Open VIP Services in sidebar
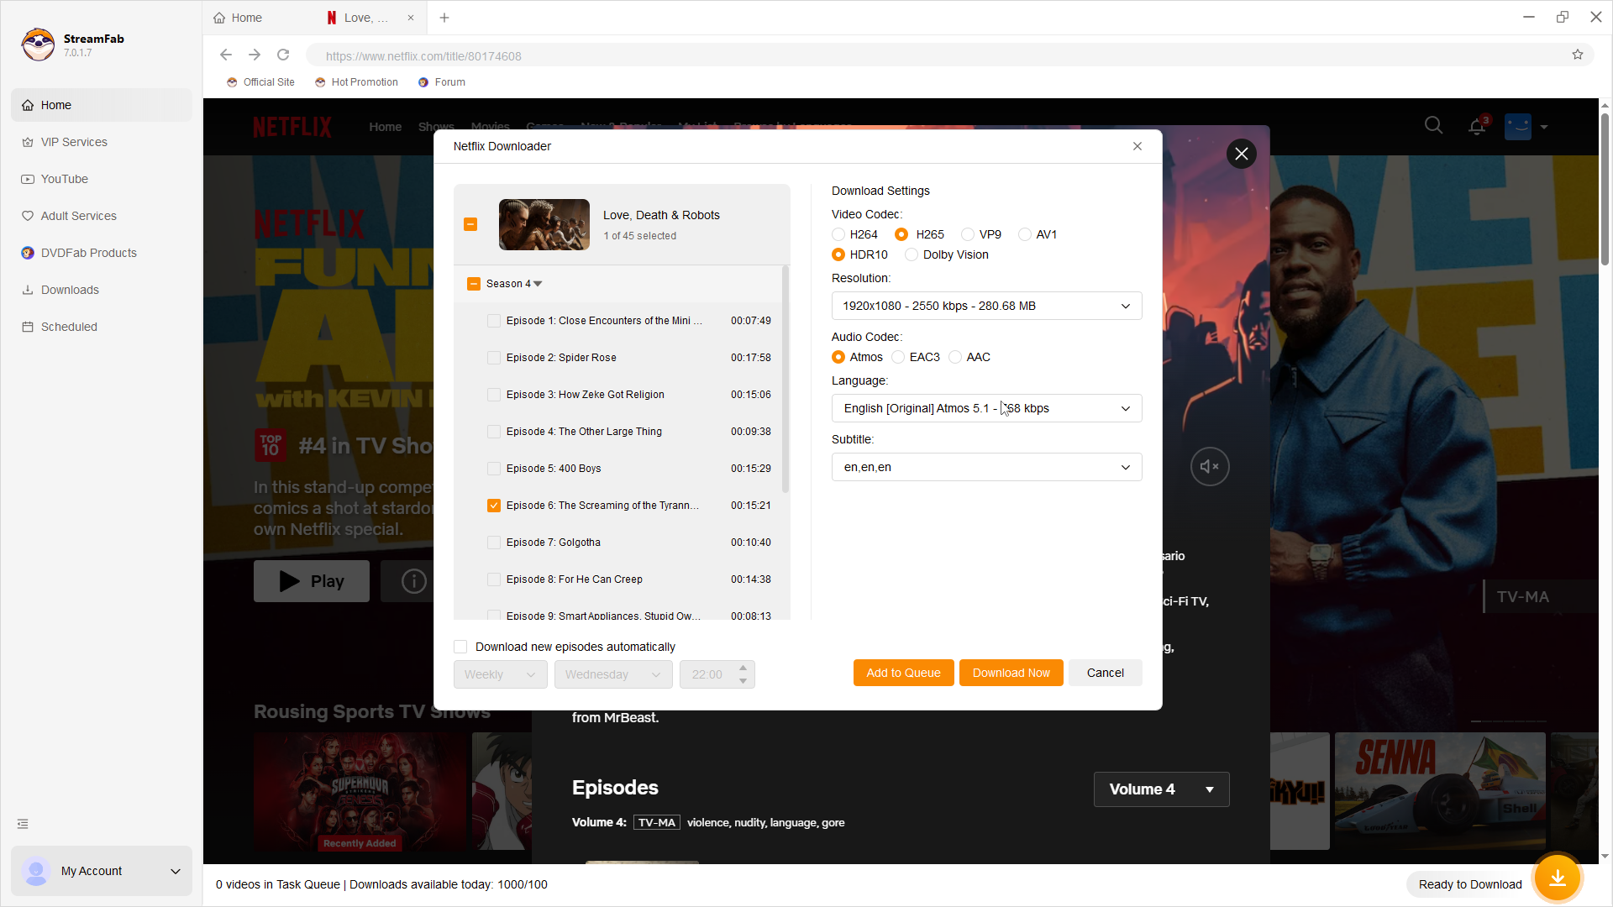Viewport: 1613px width, 907px height. coord(102,142)
